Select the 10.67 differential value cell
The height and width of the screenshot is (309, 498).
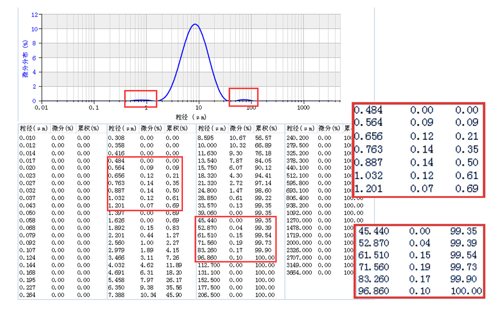[x=237, y=138]
